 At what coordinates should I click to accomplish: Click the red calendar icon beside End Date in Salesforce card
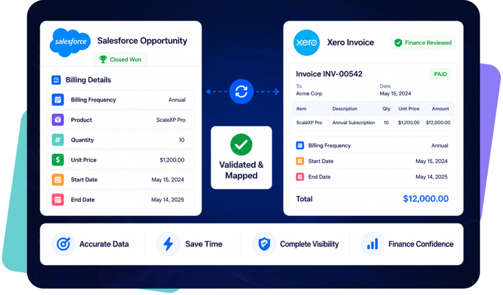click(x=58, y=200)
